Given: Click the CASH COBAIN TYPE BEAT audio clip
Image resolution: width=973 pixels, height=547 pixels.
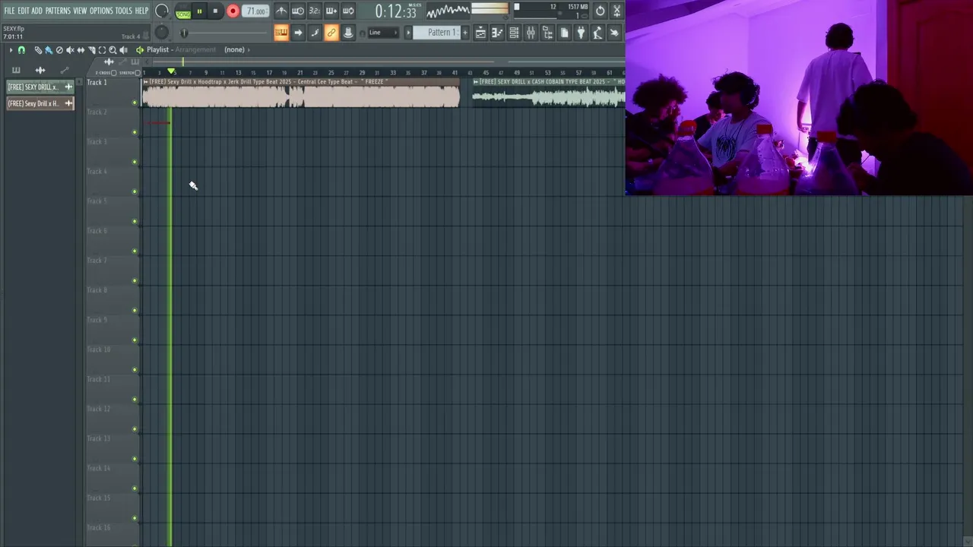Looking at the screenshot, I should click(548, 93).
